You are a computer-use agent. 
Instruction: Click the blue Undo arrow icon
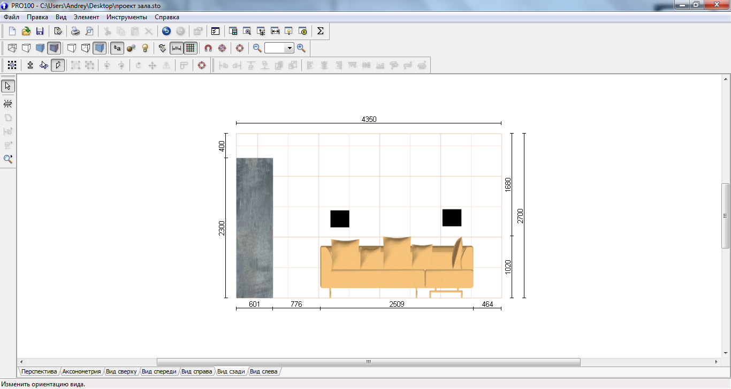coord(166,31)
